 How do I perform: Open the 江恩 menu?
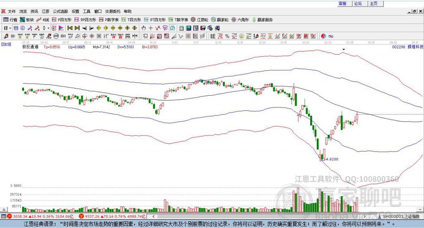[x=46, y=11]
